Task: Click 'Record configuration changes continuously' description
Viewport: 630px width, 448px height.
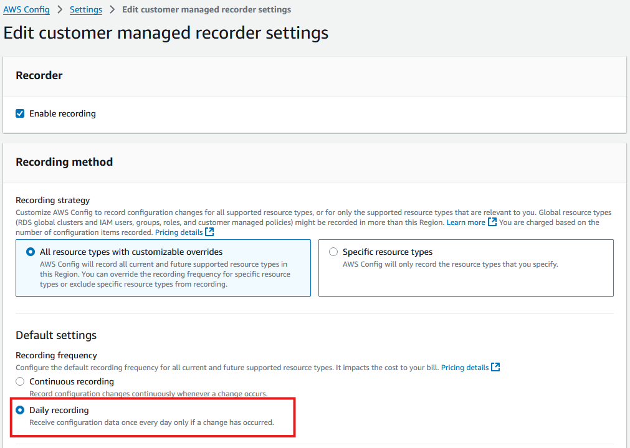Action: [x=148, y=393]
